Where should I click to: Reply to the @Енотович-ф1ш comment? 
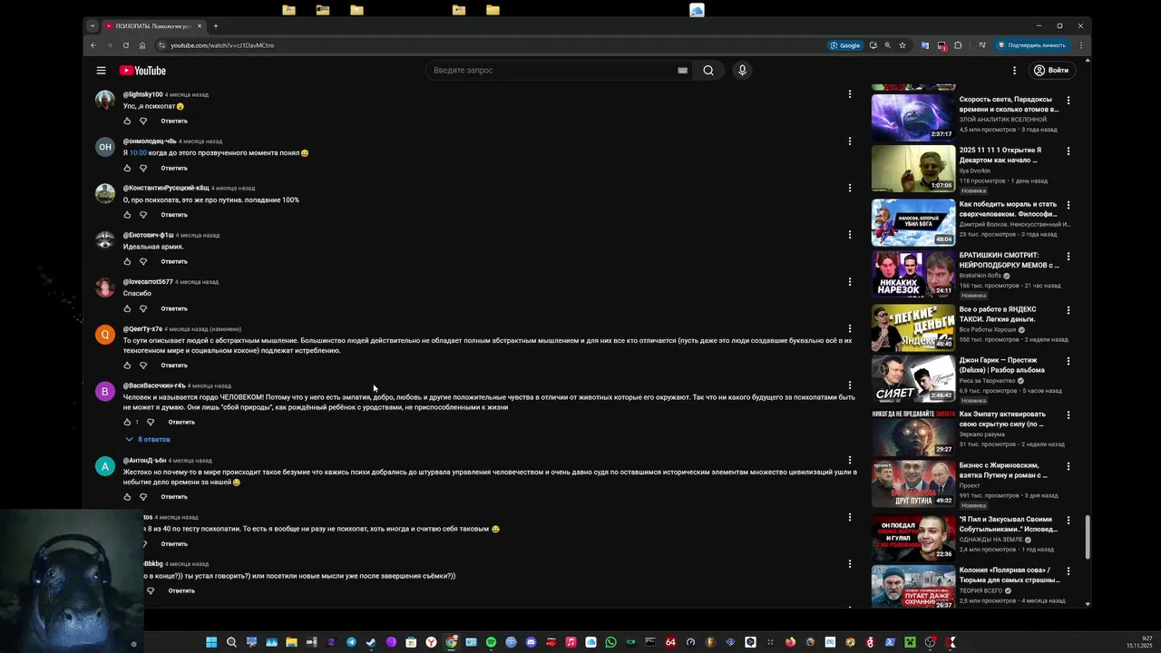(x=174, y=261)
